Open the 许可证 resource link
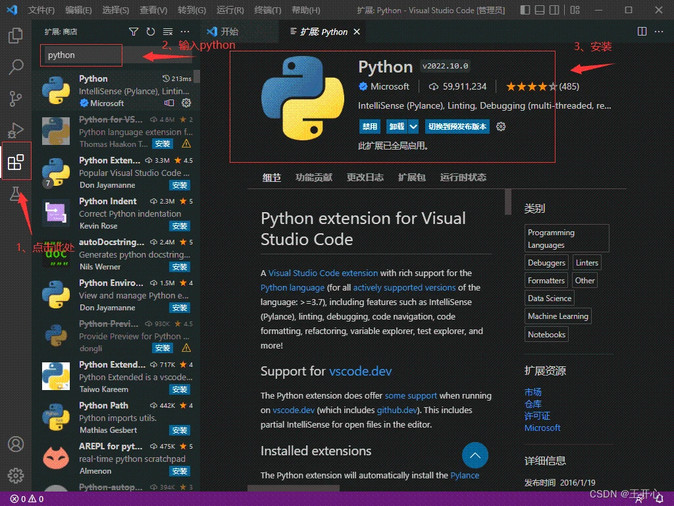This screenshot has height=506, width=674. coord(537,416)
